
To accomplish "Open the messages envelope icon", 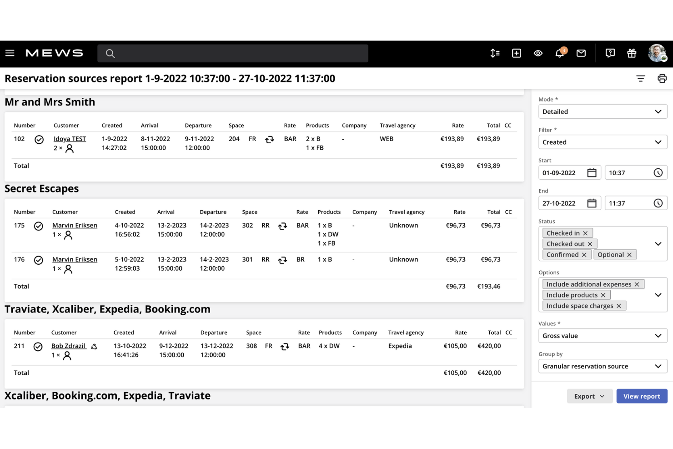I will tap(581, 53).
